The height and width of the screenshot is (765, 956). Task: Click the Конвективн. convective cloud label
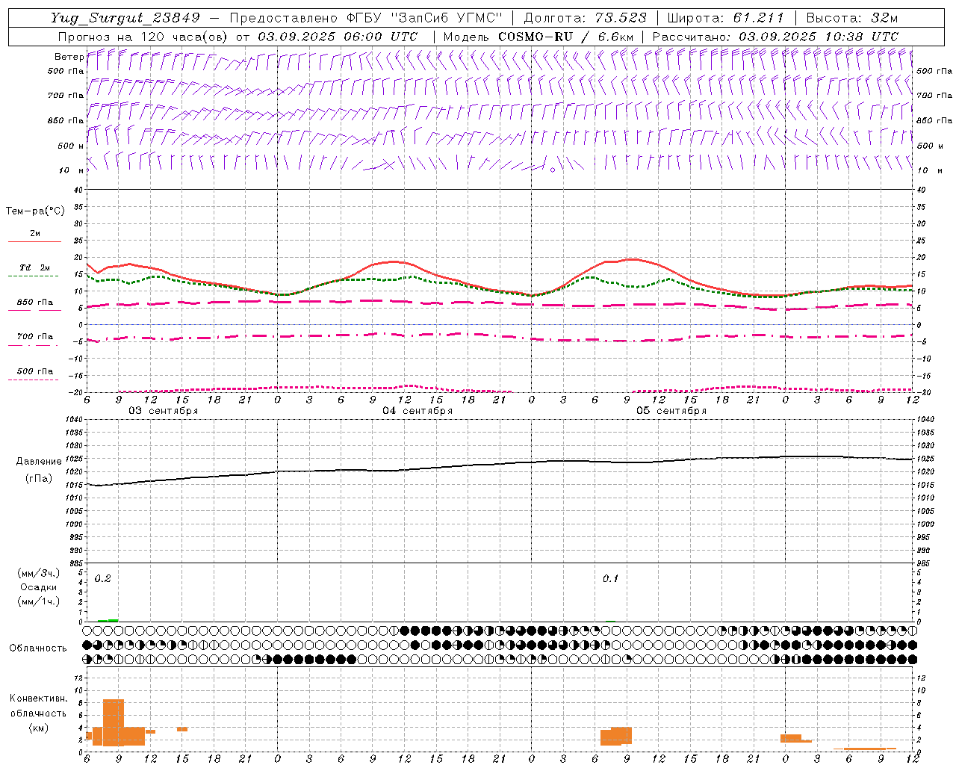39,699
